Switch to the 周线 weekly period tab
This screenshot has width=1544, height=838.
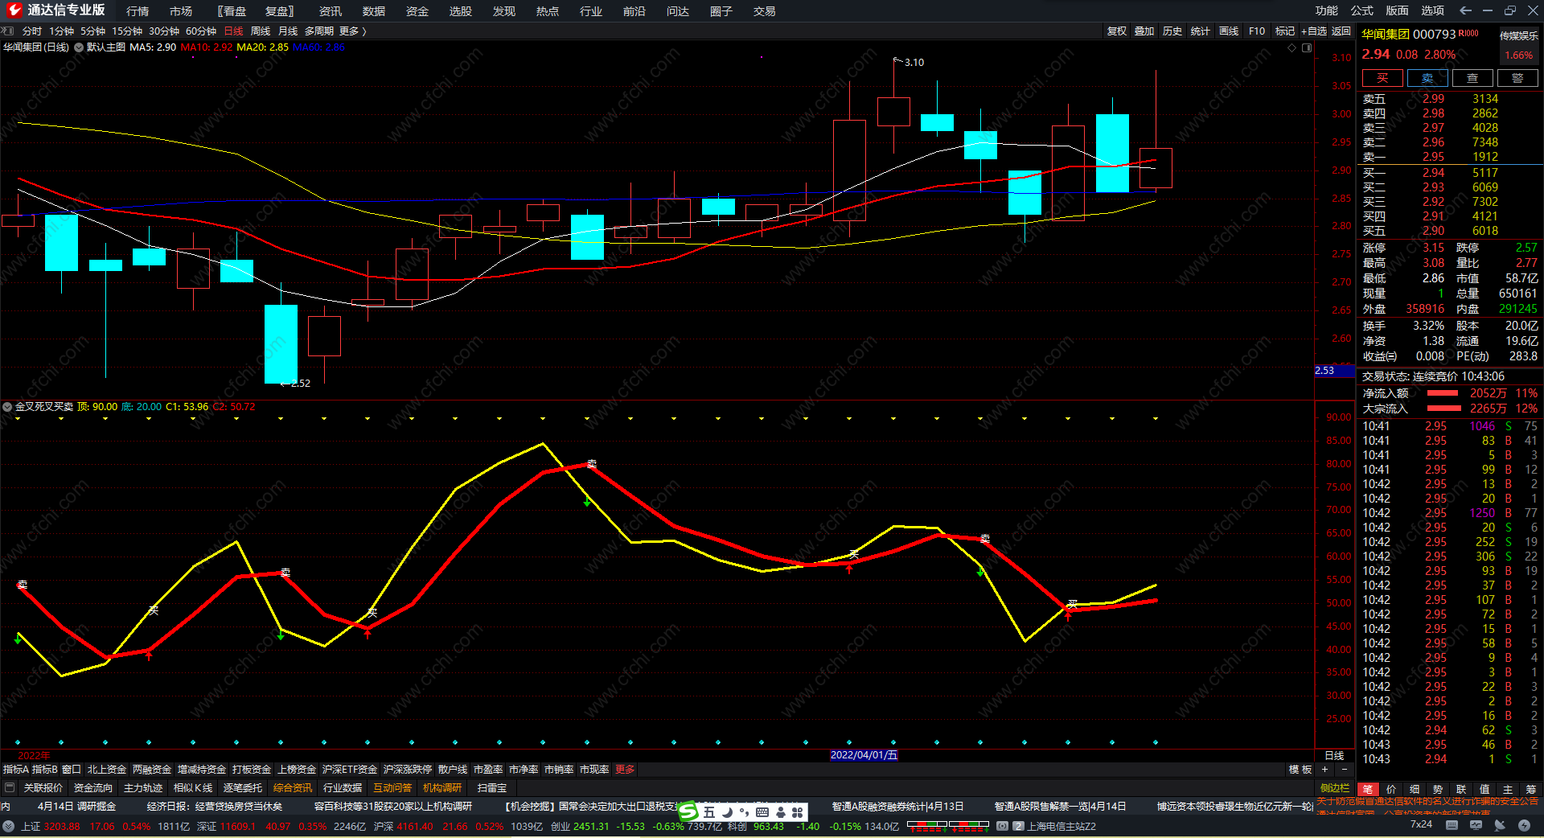point(261,31)
